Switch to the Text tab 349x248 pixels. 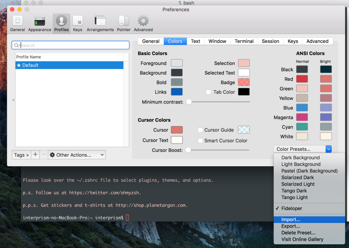pos(195,41)
